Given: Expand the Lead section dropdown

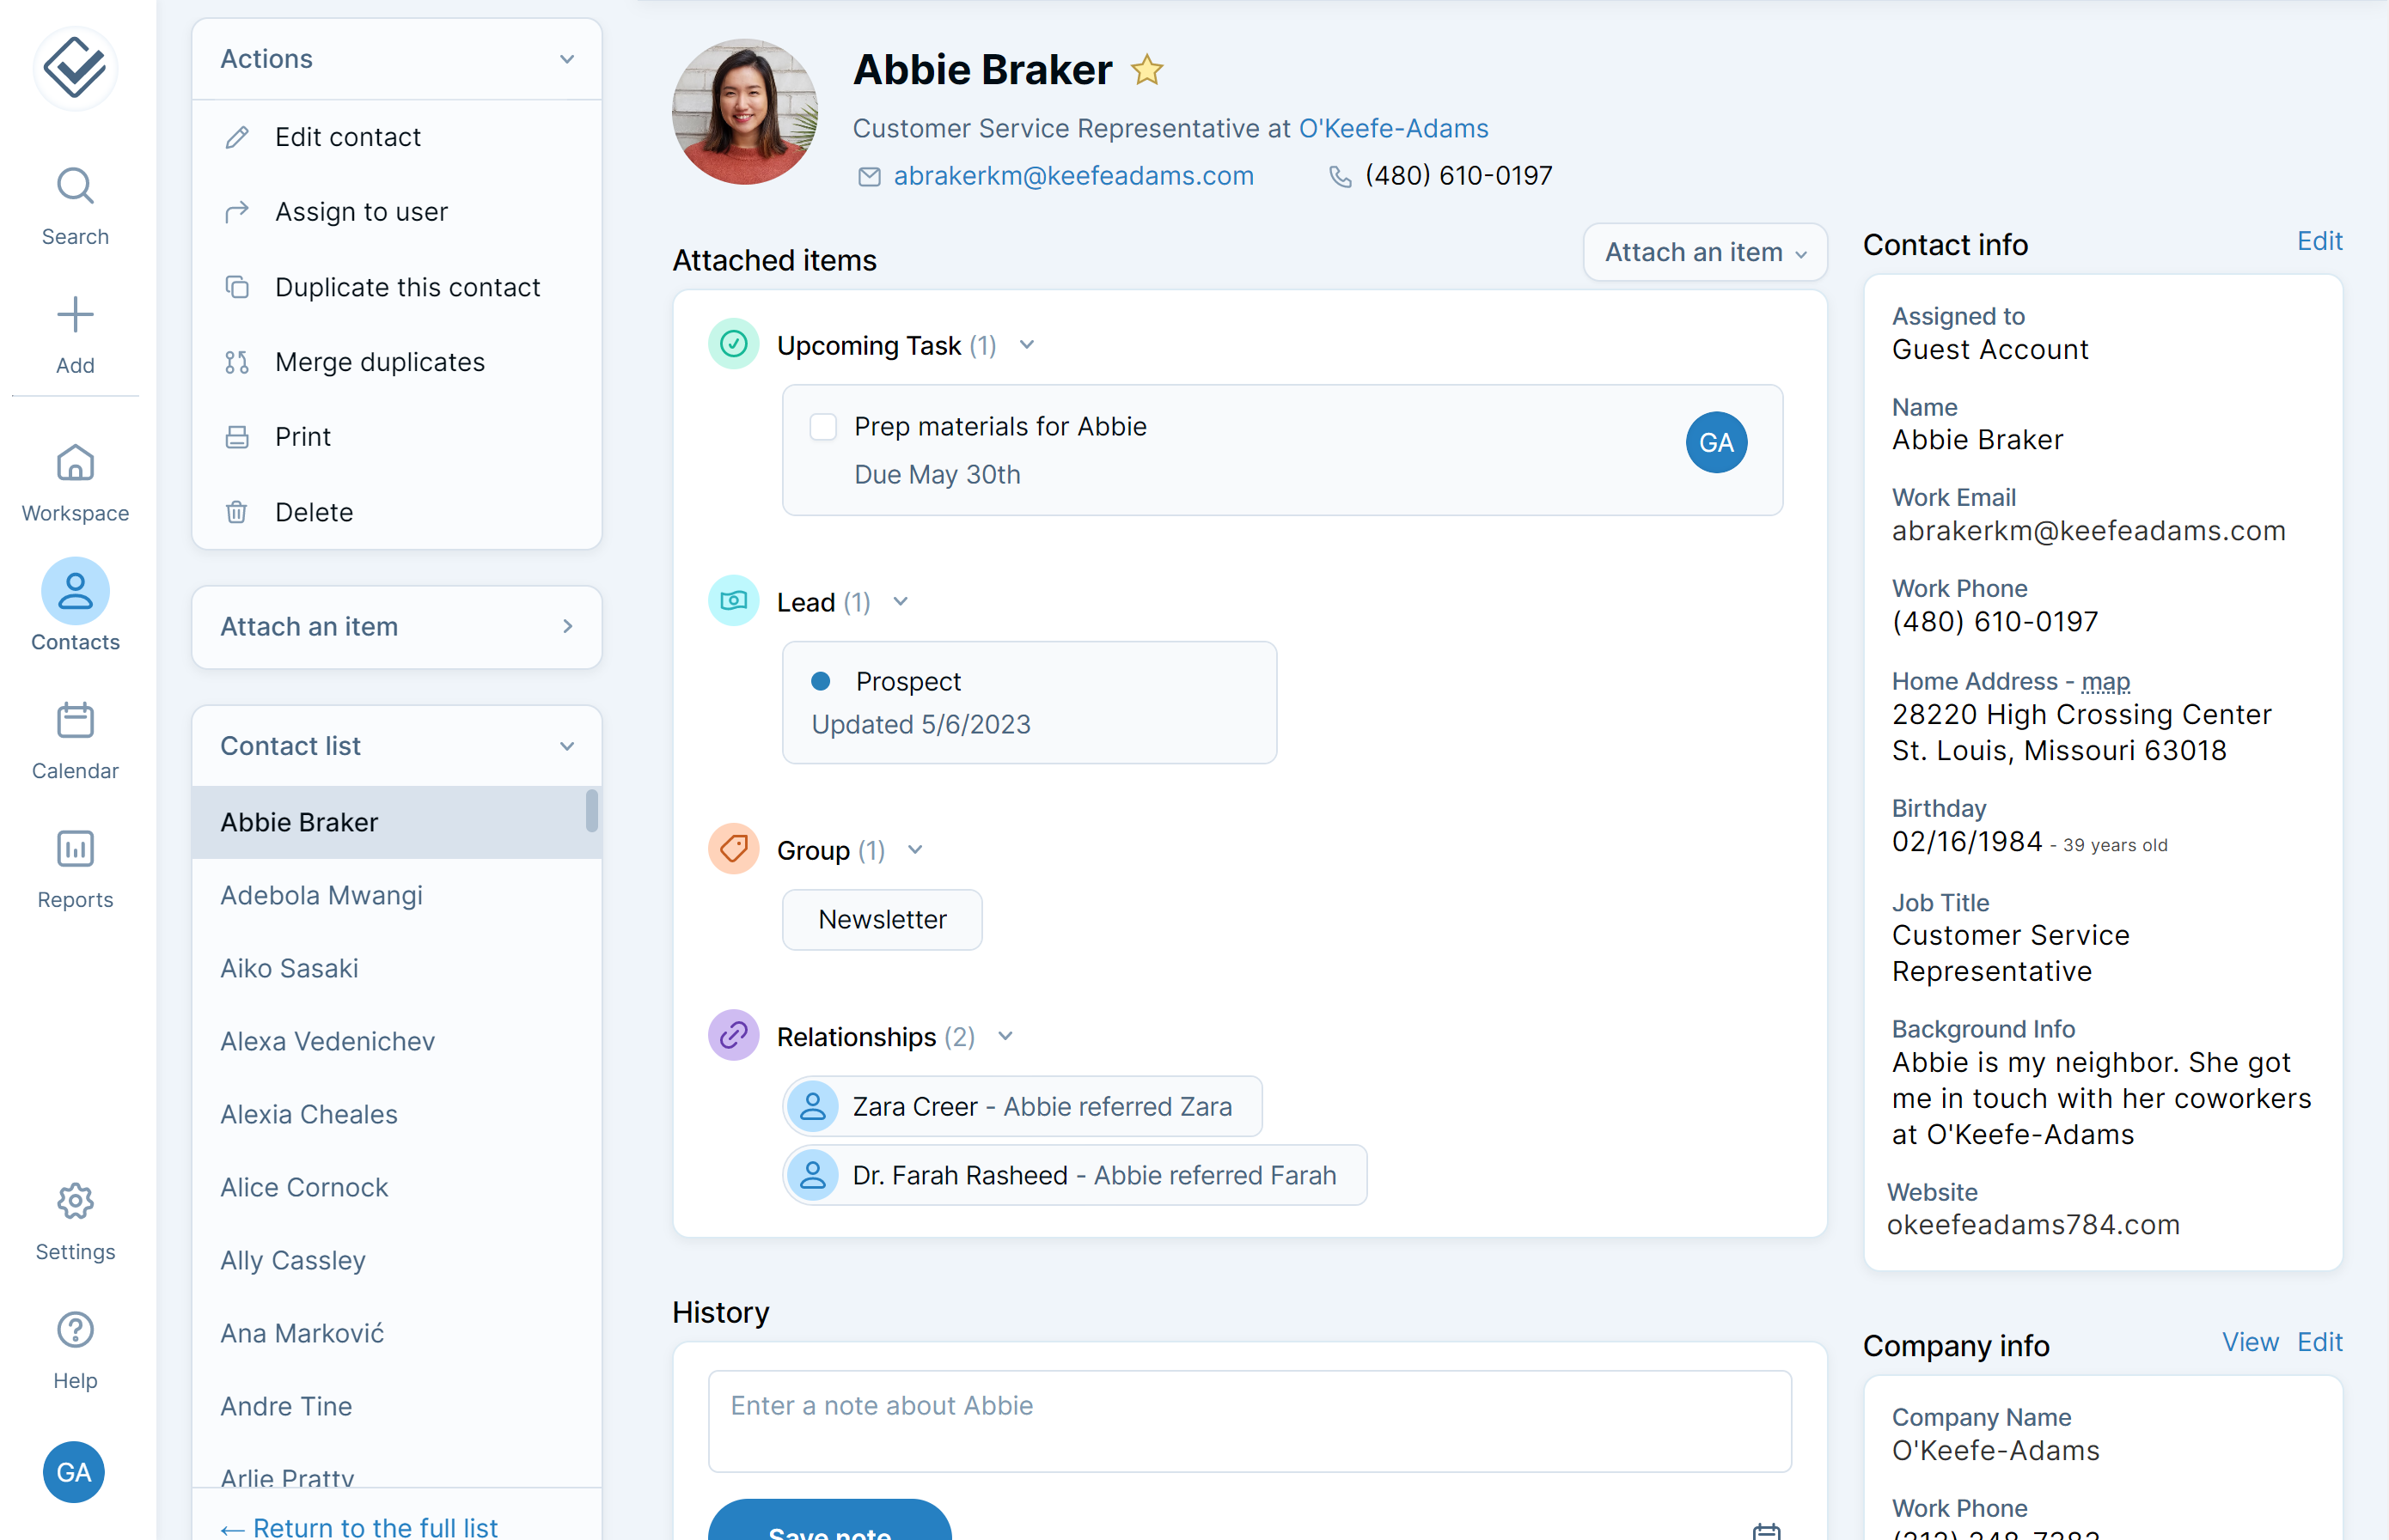Looking at the screenshot, I should [x=902, y=602].
